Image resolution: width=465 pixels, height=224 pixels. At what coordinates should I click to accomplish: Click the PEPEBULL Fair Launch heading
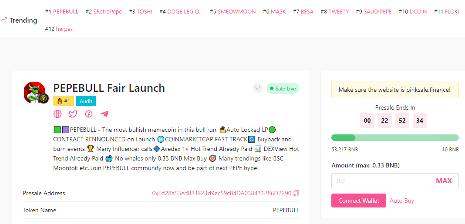109,88
